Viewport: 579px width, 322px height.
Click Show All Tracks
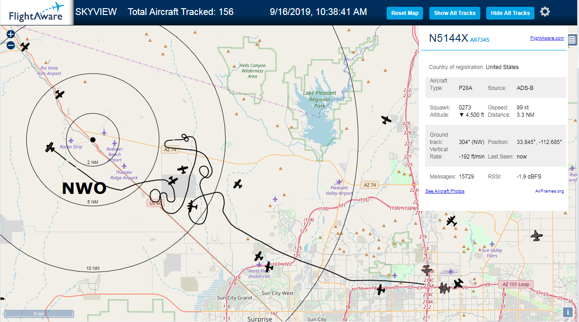[454, 13]
